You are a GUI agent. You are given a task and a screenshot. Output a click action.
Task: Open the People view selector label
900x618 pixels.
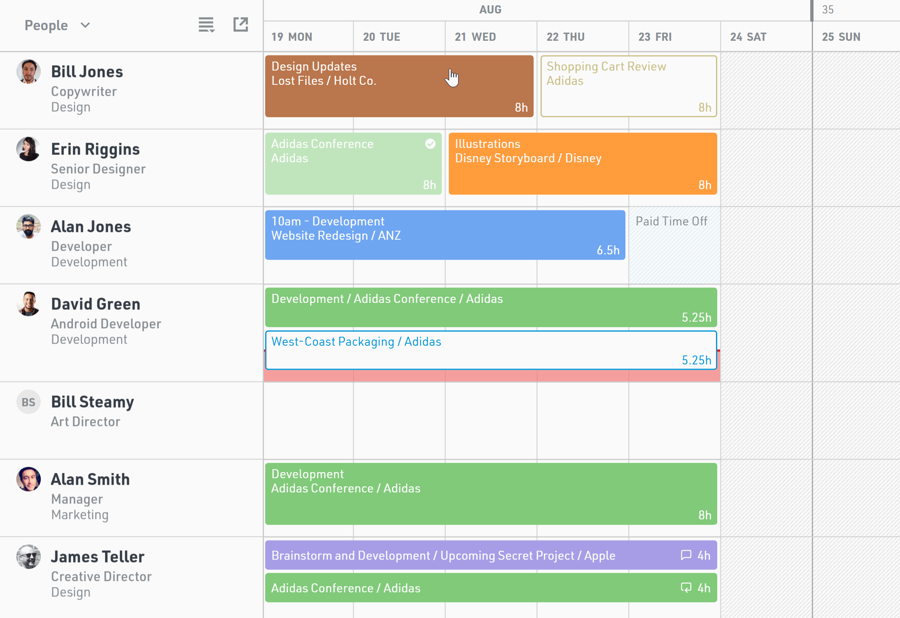click(x=46, y=25)
